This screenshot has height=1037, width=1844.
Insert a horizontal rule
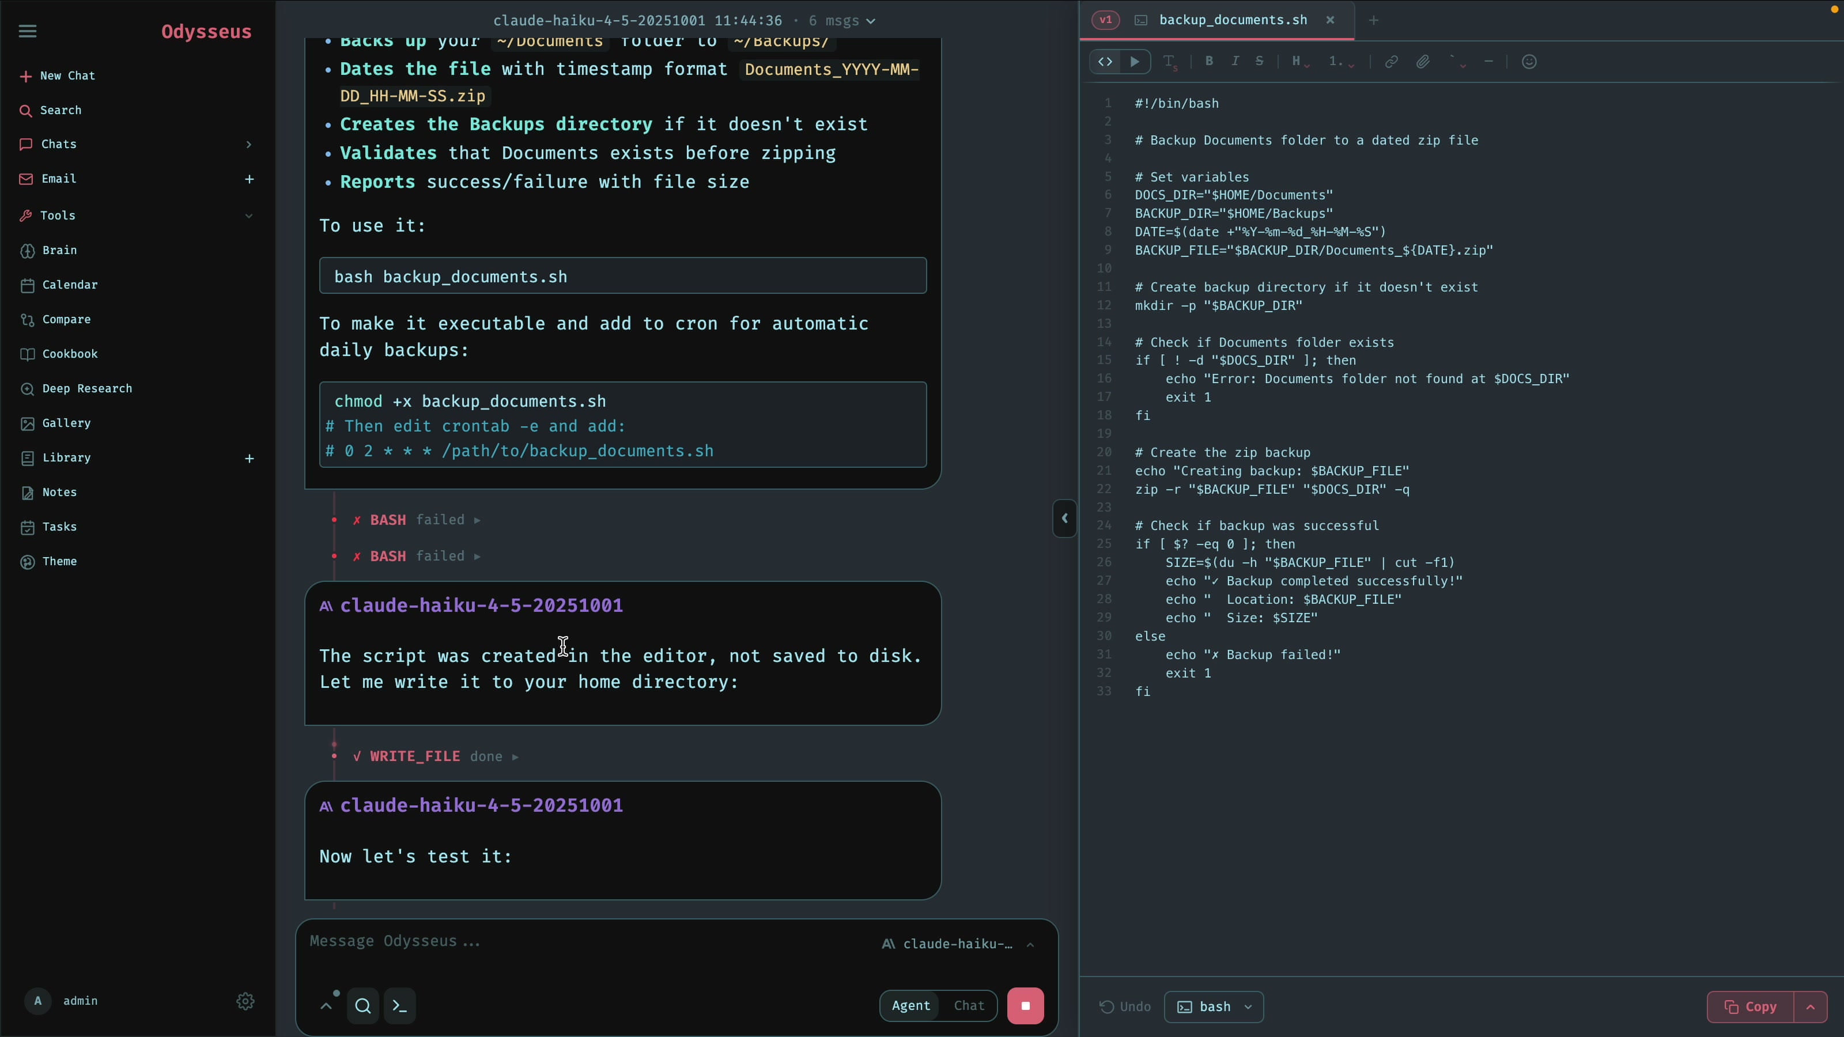[1489, 62]
